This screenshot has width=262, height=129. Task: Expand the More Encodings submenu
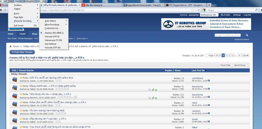pyautogui.click(x=54, y=25)
